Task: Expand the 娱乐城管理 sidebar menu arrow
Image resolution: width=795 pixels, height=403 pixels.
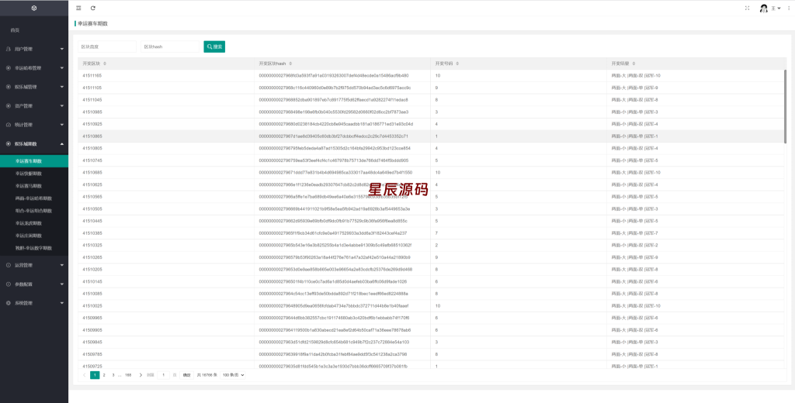Action: (62, 87)
